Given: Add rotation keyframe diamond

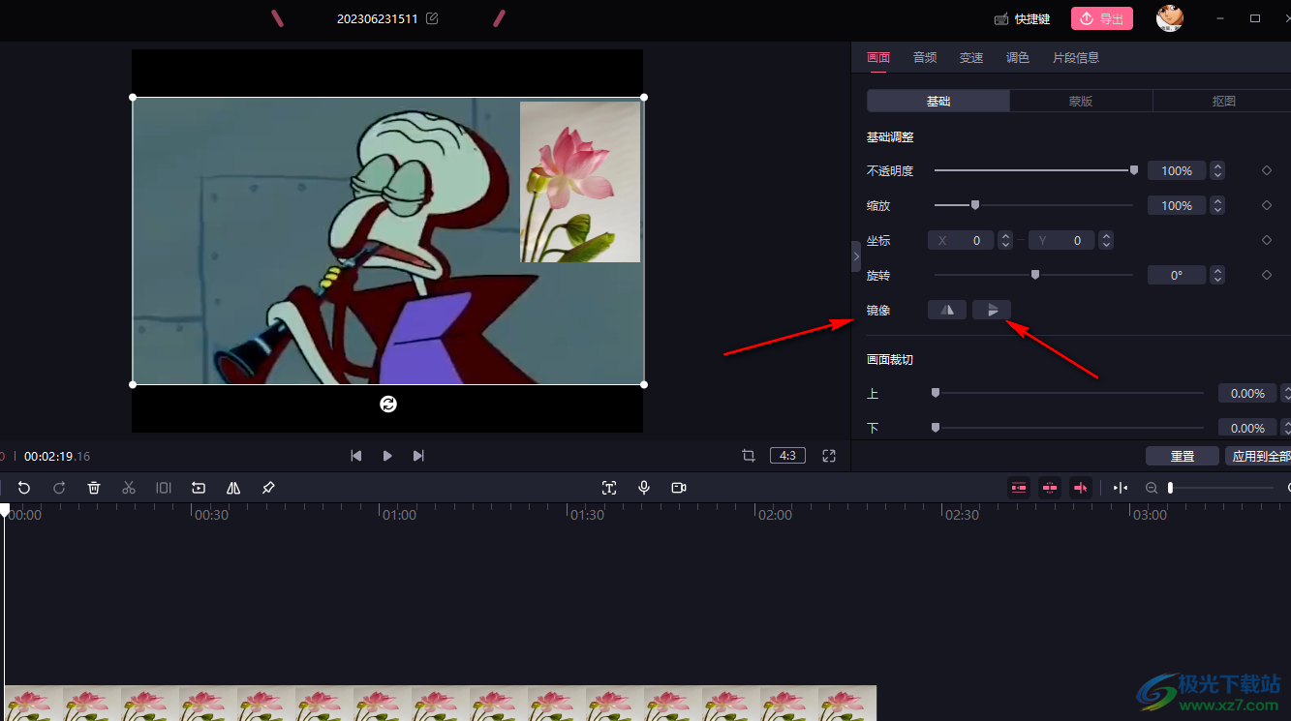Looking at the screenshot, I should [1267, 275].
